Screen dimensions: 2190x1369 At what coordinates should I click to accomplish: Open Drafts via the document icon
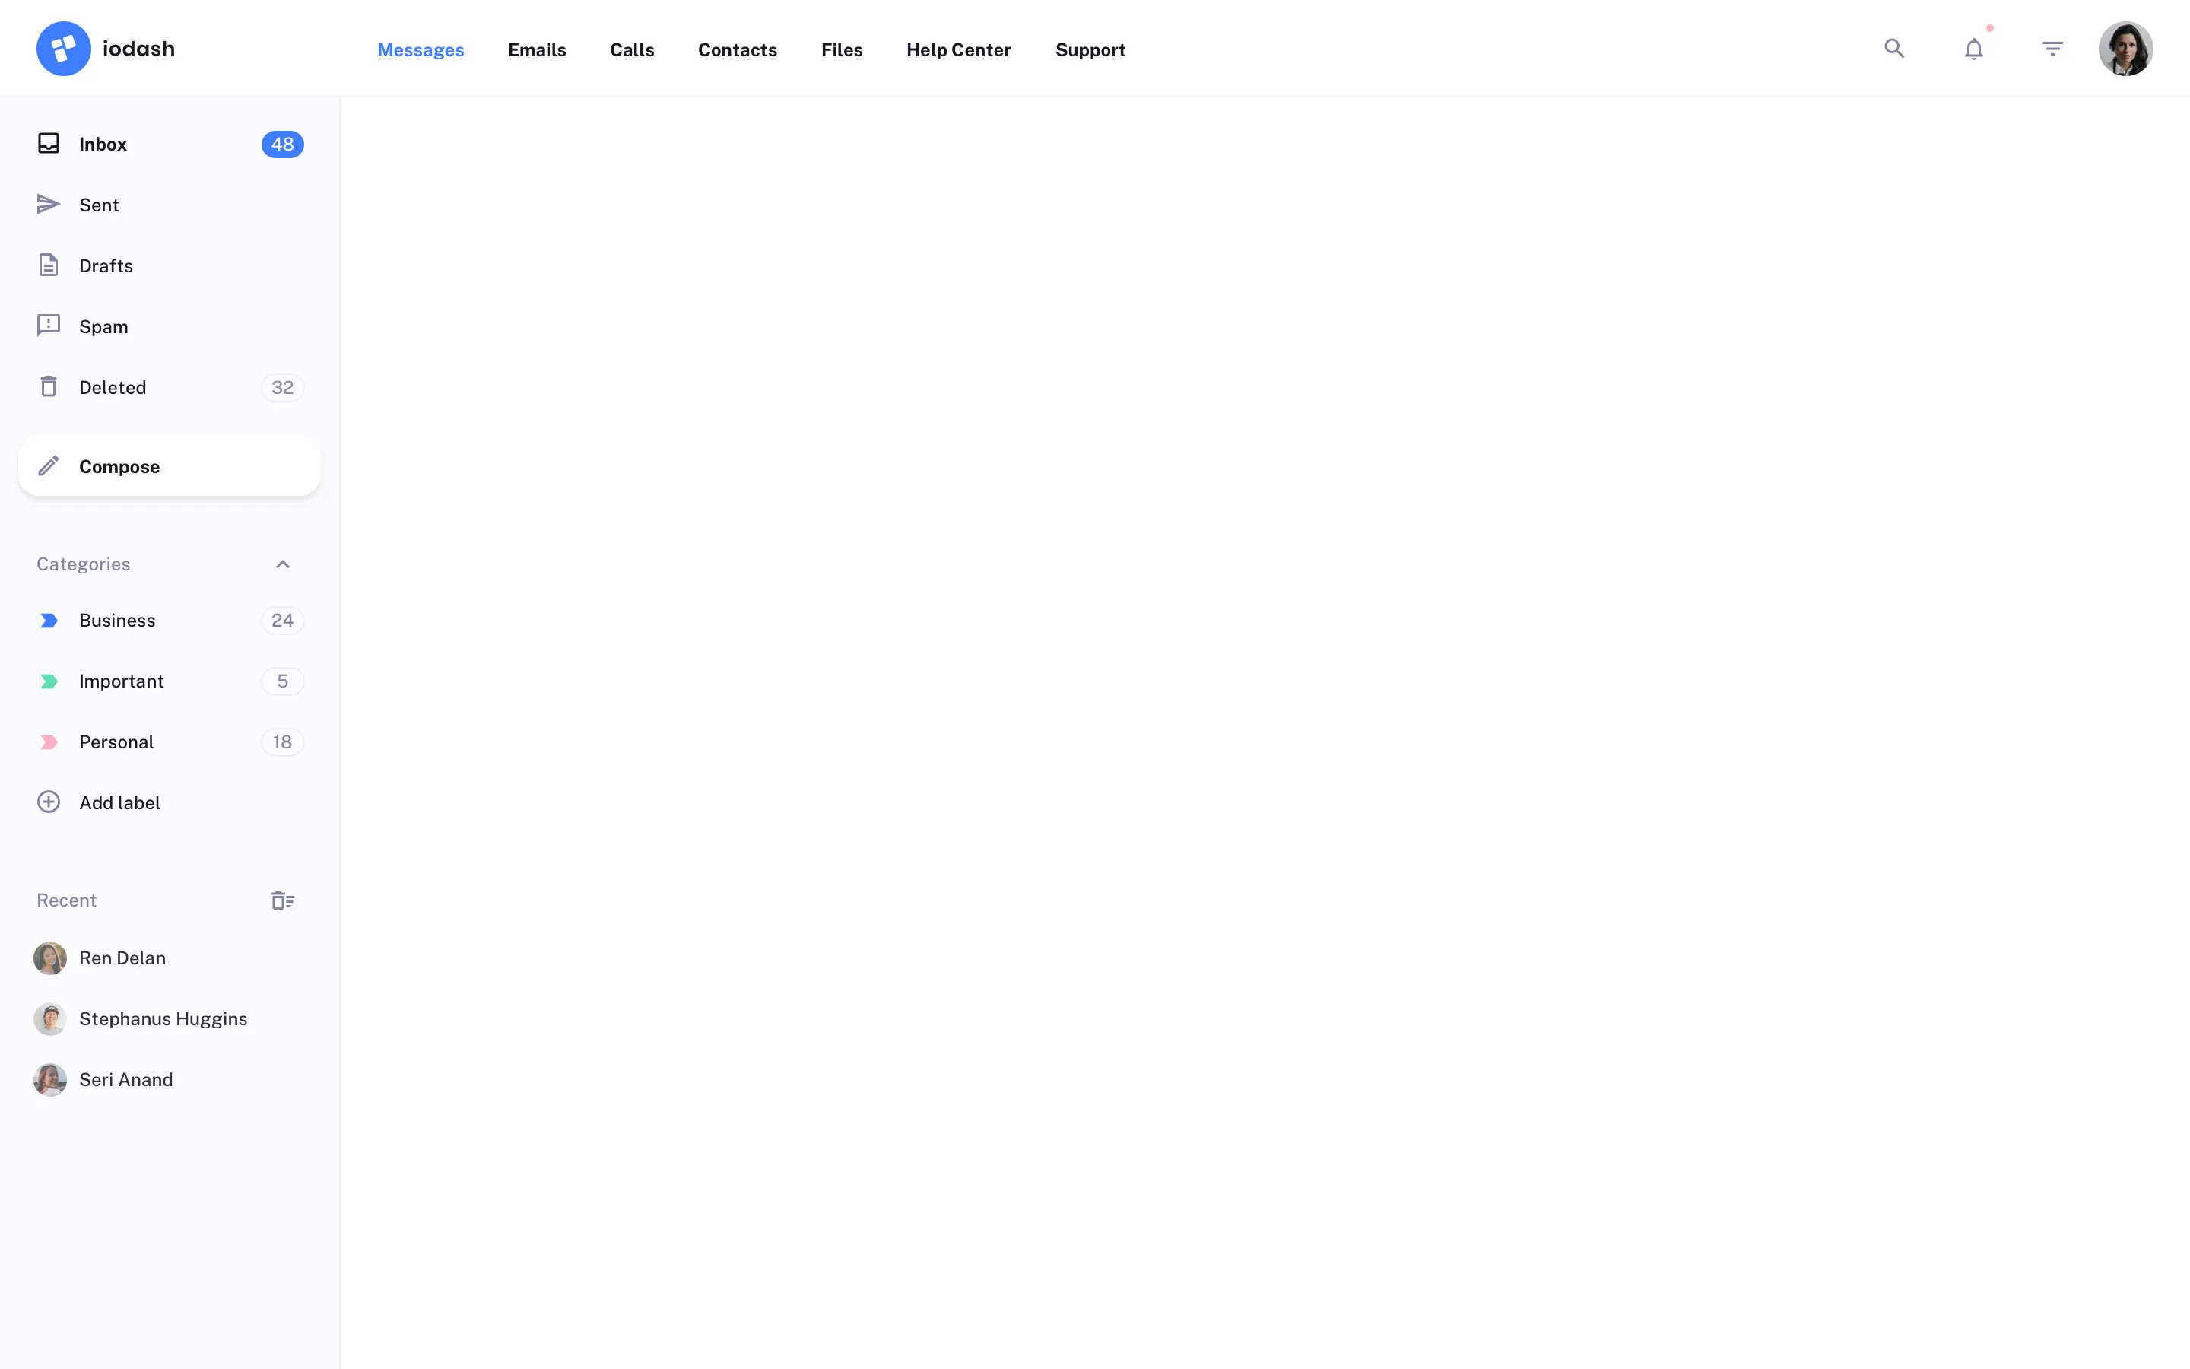[x=49, y=265]
